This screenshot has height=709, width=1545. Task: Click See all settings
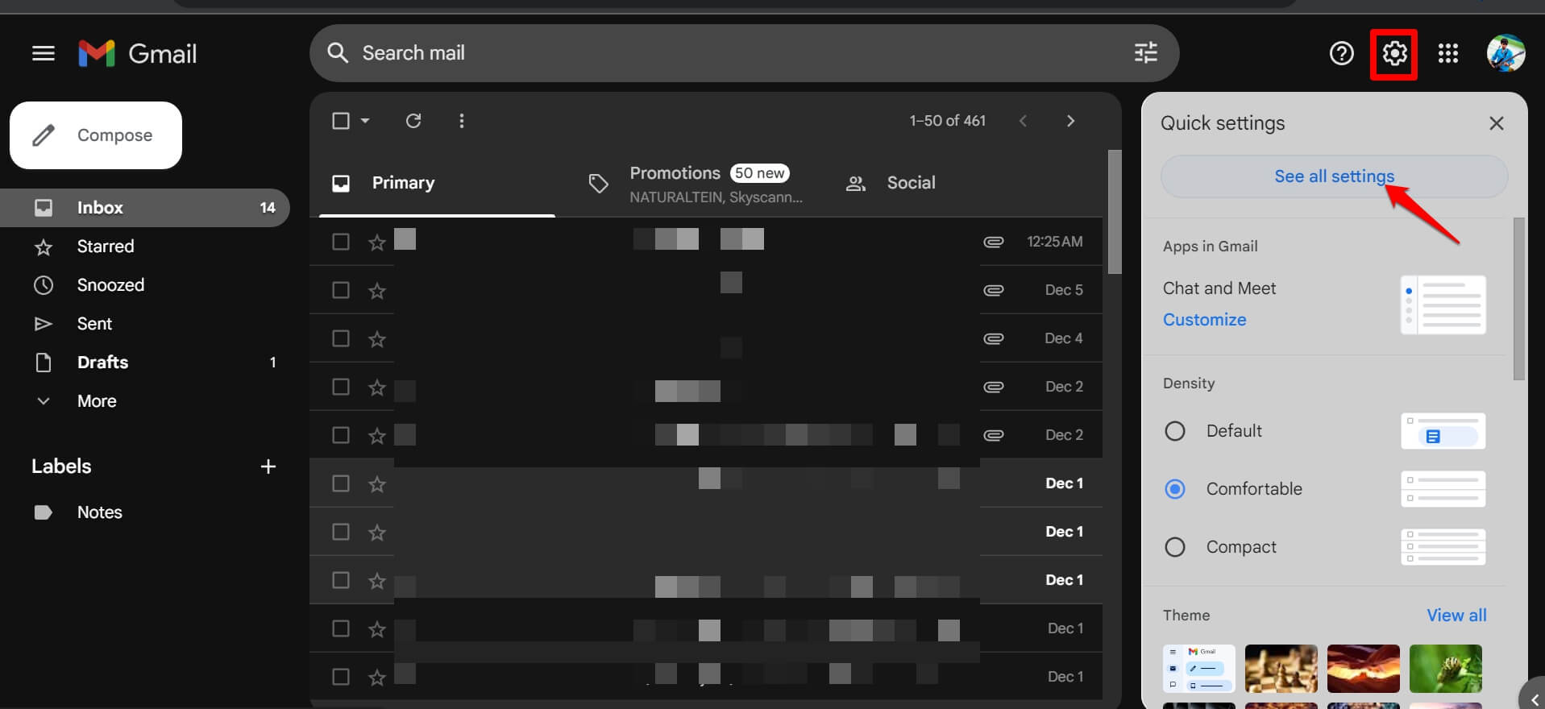point(1334,176)
